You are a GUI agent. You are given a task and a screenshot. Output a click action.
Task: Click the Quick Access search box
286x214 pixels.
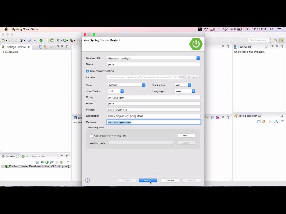click(x=258, y=40)
